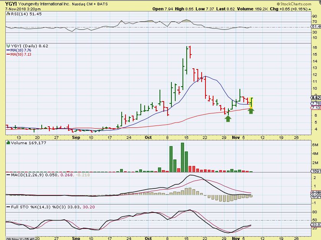The width and height of the screenshot is (321, 240).
Task: Click the 'Oct' label under the price panel
Action: (x=148, y=137)
